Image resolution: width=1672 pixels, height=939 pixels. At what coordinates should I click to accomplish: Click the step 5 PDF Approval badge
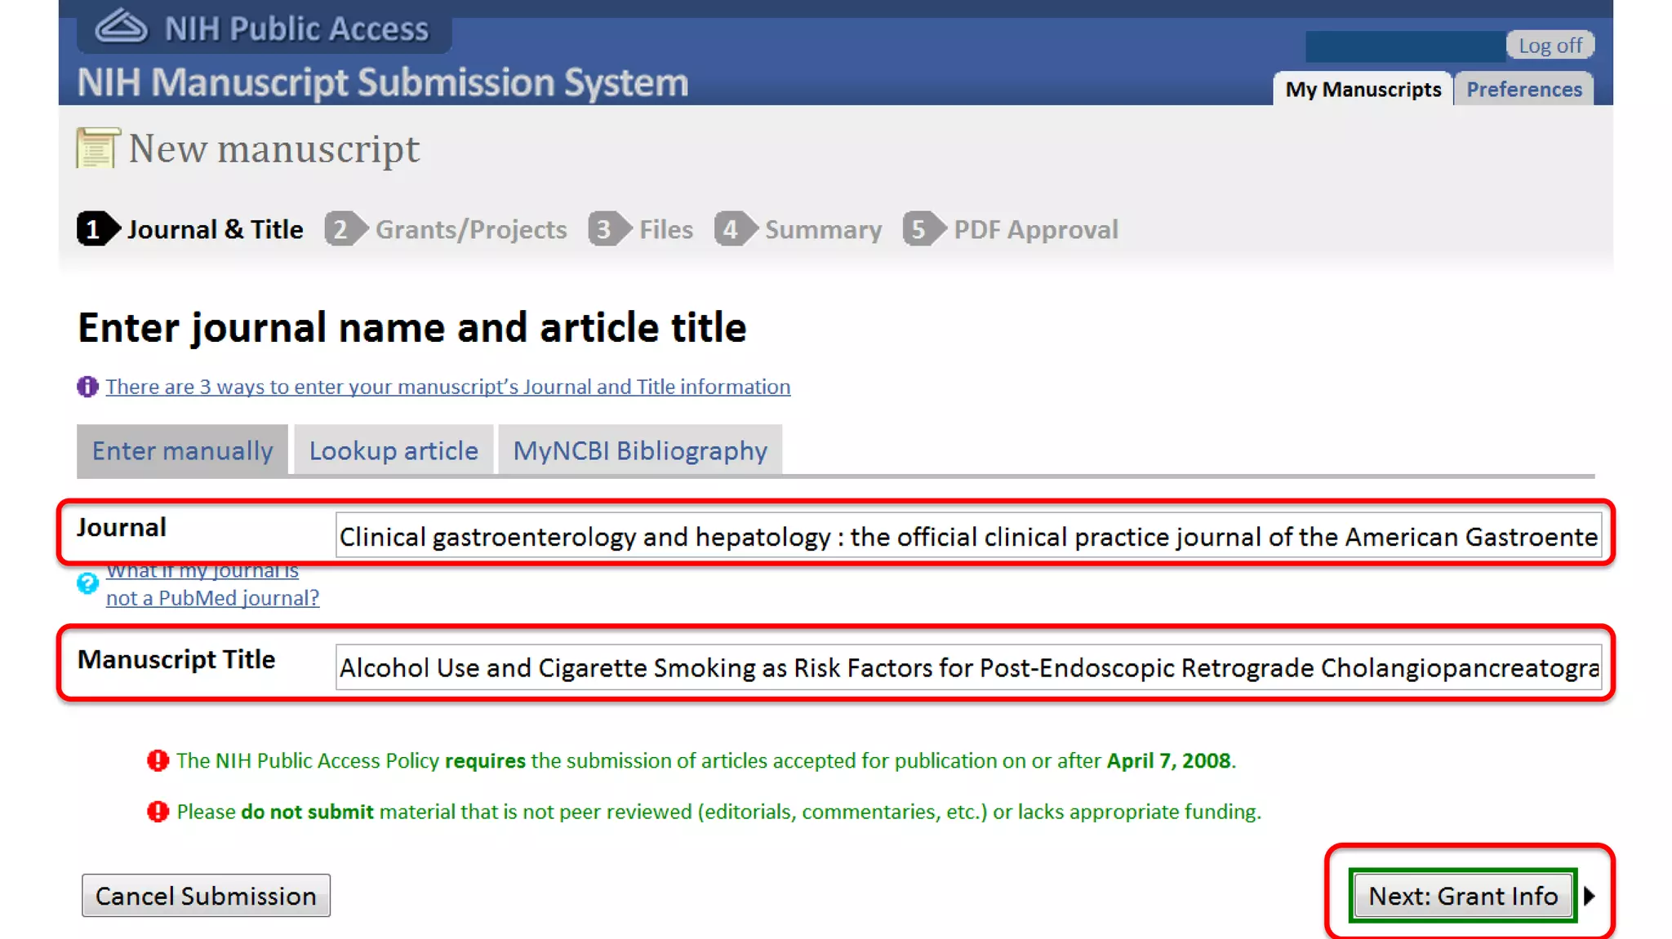(x=923, y=229)
